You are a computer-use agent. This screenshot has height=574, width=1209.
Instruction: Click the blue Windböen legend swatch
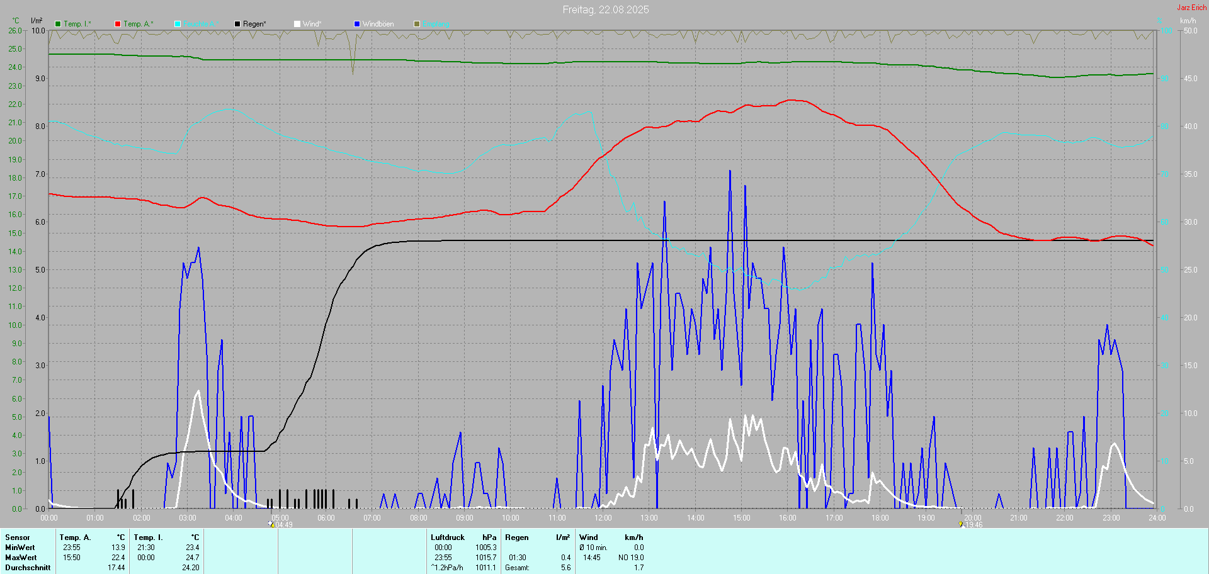[x=357, y=24]
